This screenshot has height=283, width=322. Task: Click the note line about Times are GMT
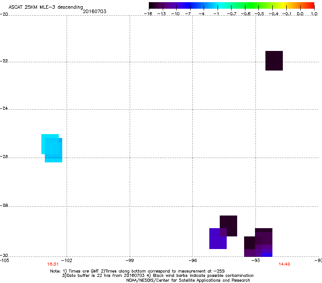138,271
